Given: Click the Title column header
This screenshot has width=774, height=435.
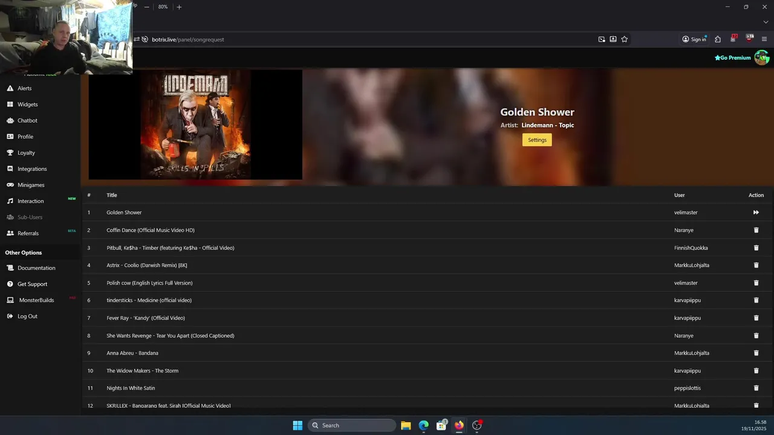Looking at the screenshot, I should (112, 195).
